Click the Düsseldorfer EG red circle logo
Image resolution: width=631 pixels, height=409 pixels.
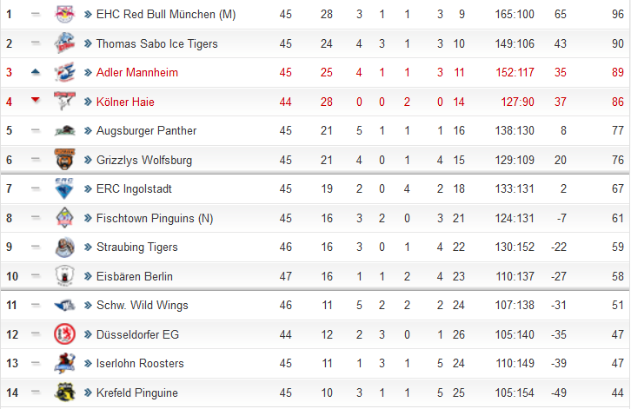[64, 334]
